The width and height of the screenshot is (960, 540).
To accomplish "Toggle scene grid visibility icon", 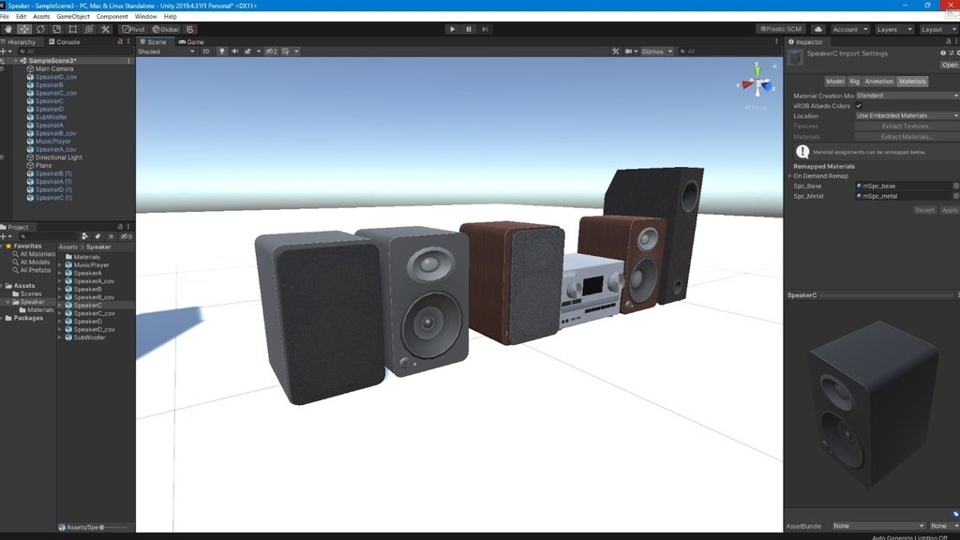I will coord(286,52).
